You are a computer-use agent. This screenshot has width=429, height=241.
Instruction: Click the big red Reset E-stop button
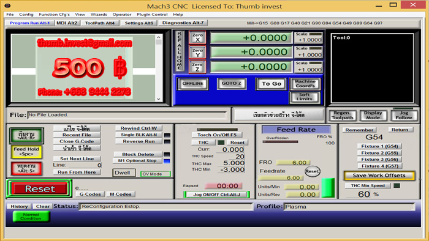[x=40, y=188]
